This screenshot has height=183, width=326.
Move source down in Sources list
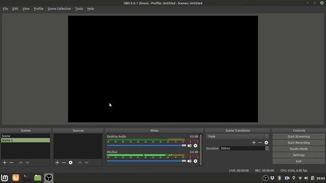(x=87, y=163)
